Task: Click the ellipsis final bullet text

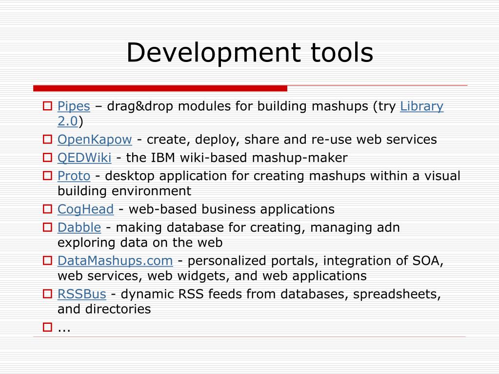Action: pyautogui.click(x=64, y=330)
